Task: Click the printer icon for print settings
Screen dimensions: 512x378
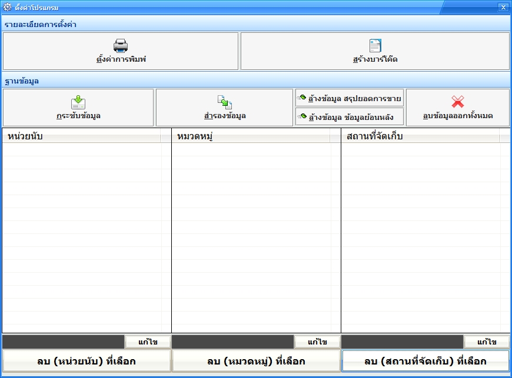Action: (121, 46)
